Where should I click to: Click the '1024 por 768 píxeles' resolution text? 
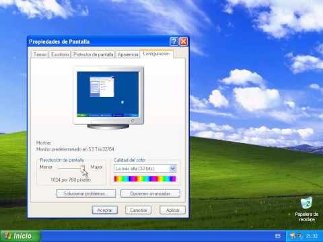tap(71, 179)
